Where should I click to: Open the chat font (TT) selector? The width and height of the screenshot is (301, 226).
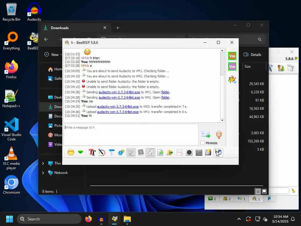coord(92,153)
